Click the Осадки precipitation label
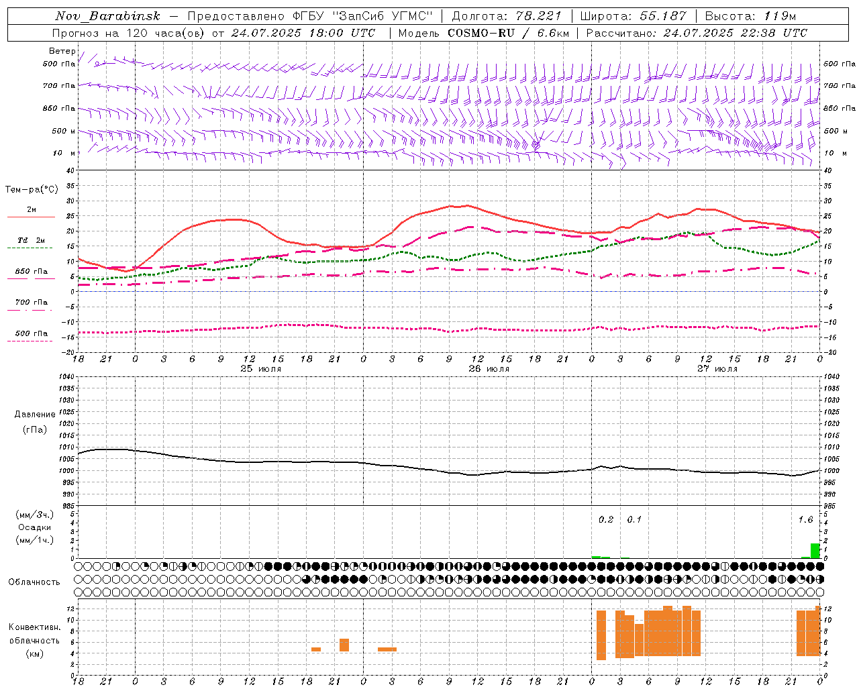This screenshot has height=687, width=859. [x=35, y=527]
